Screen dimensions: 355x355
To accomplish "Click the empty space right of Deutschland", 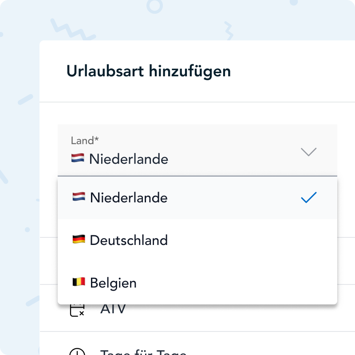I will (x=248, y=240).
